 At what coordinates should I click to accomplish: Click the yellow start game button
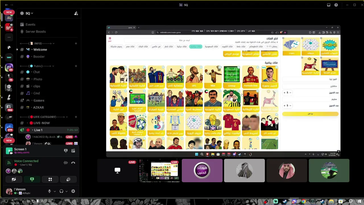pos(310,114)
